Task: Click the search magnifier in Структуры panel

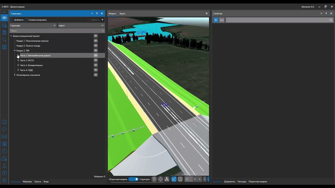Action: pos(103,31)
